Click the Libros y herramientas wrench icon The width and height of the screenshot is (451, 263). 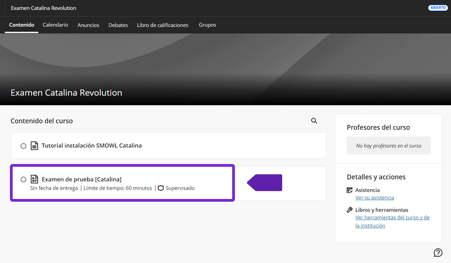(350, 210)
